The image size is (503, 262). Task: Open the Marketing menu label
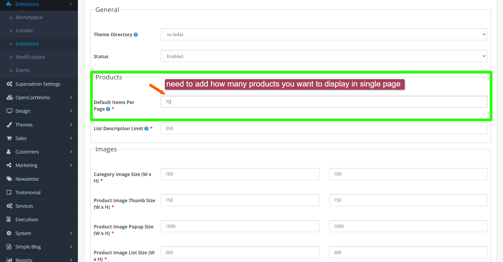(27, 165)
